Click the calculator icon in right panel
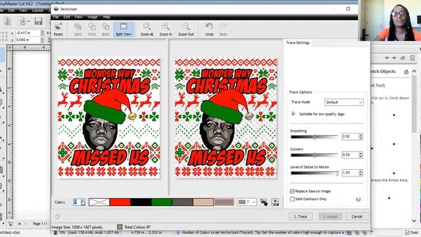The image size is (421, 237). [412, 58]
